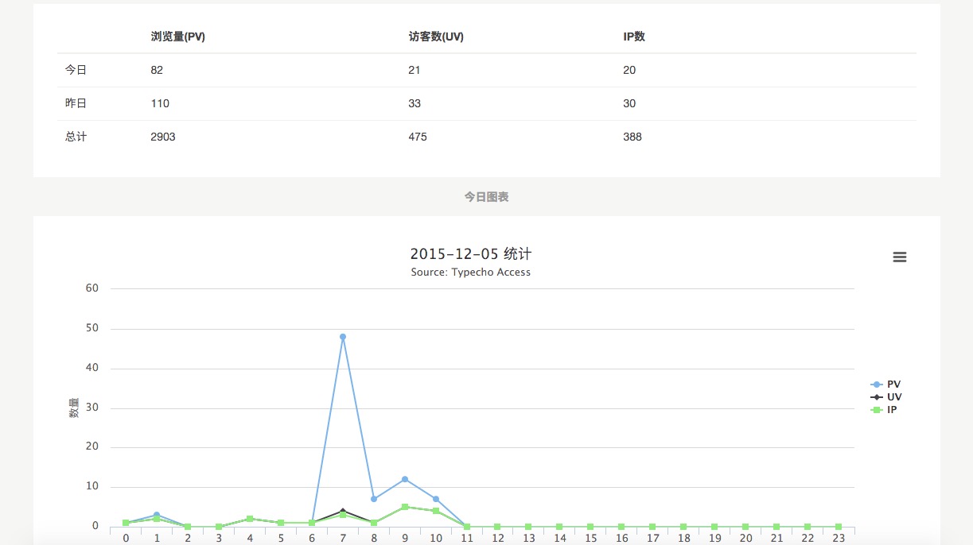Click the total PV value 2903
The height and width of the screenshot is (545, 973).
coord(163,137)
